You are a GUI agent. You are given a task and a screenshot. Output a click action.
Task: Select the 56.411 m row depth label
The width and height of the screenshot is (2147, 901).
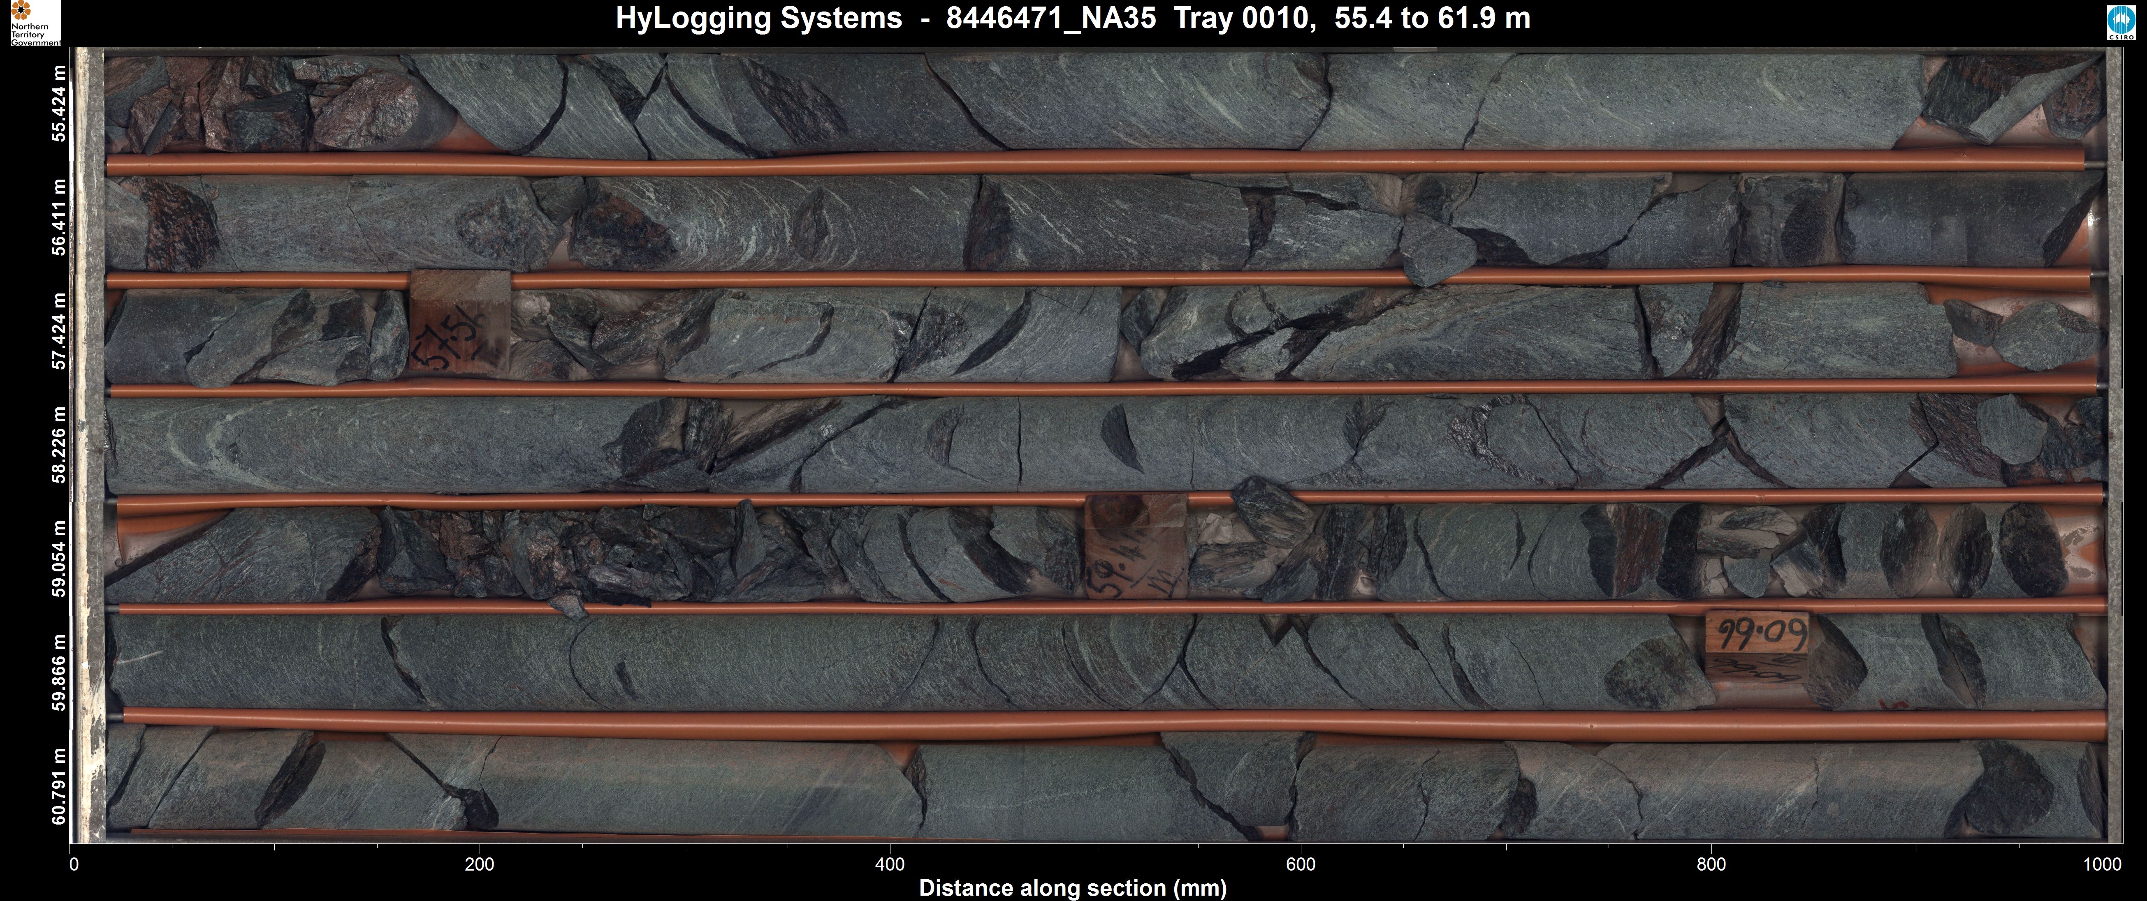point(58,218)
